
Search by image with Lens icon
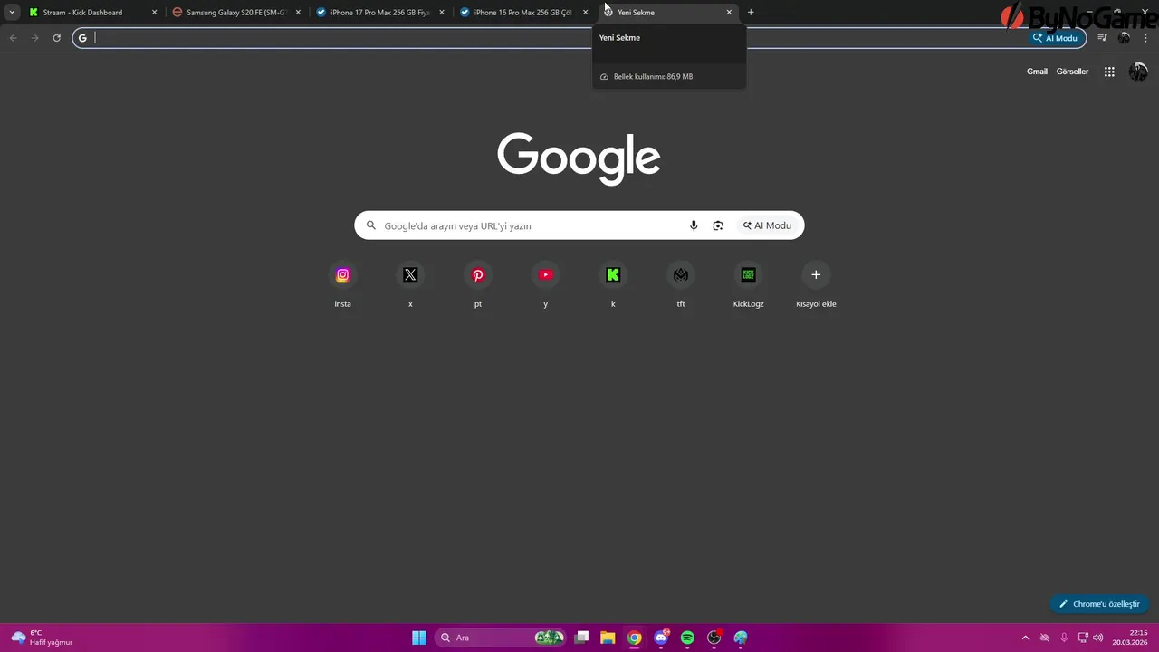click(x=718, y=225)
